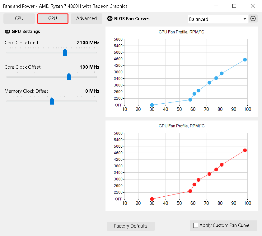Maximize the Fans and Power window

[234, 6]
